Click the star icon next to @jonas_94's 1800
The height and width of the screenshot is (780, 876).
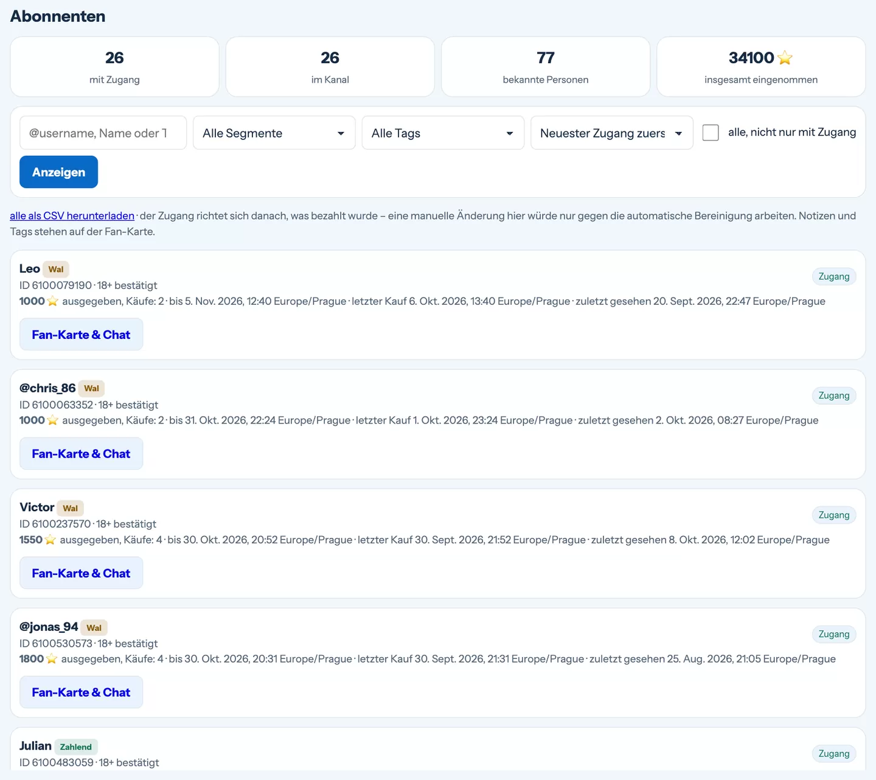click(x=52, y=659)
